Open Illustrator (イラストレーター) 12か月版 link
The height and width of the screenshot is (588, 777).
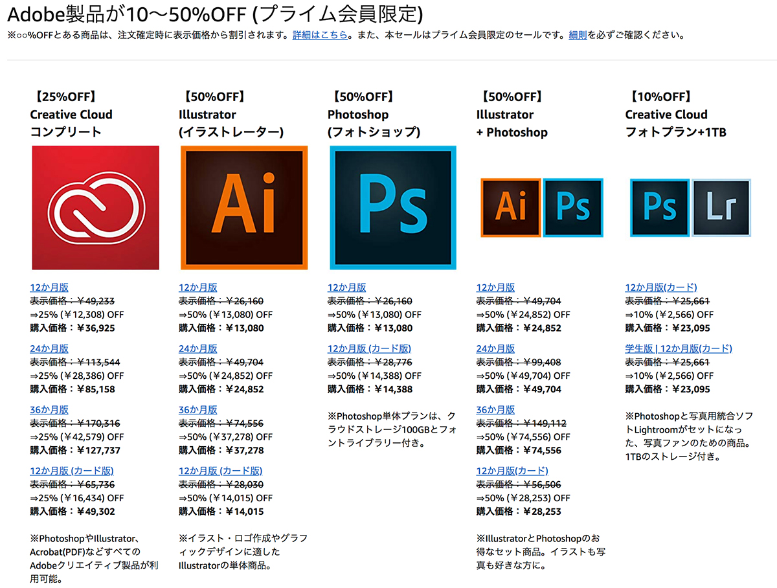[x=198, y=288]
